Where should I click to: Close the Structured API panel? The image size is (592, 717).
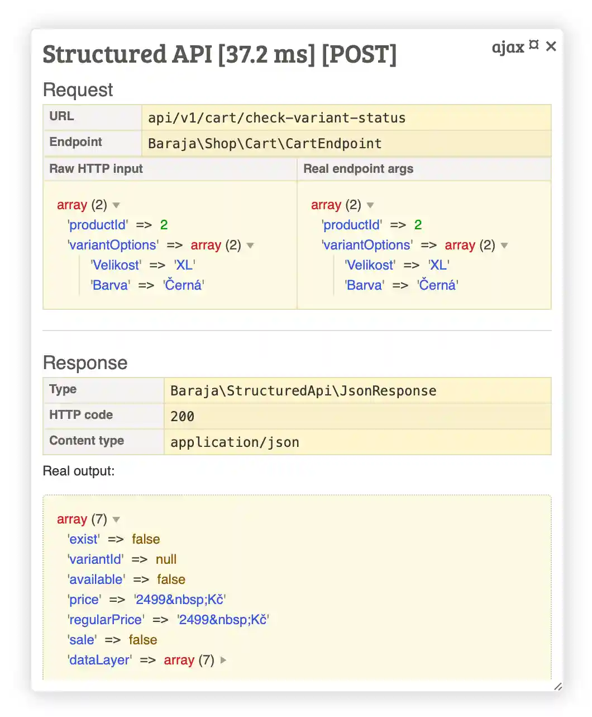coord(551,46)
